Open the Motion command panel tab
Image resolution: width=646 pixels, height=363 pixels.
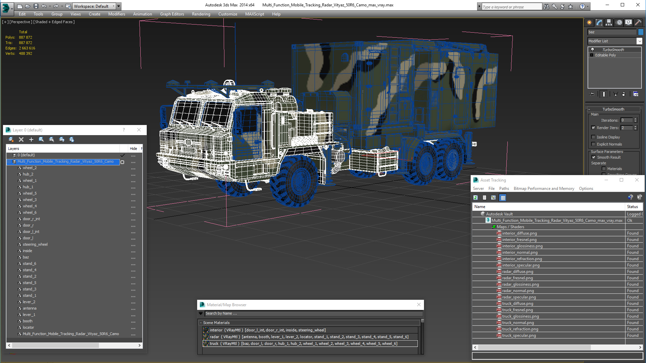619,23
